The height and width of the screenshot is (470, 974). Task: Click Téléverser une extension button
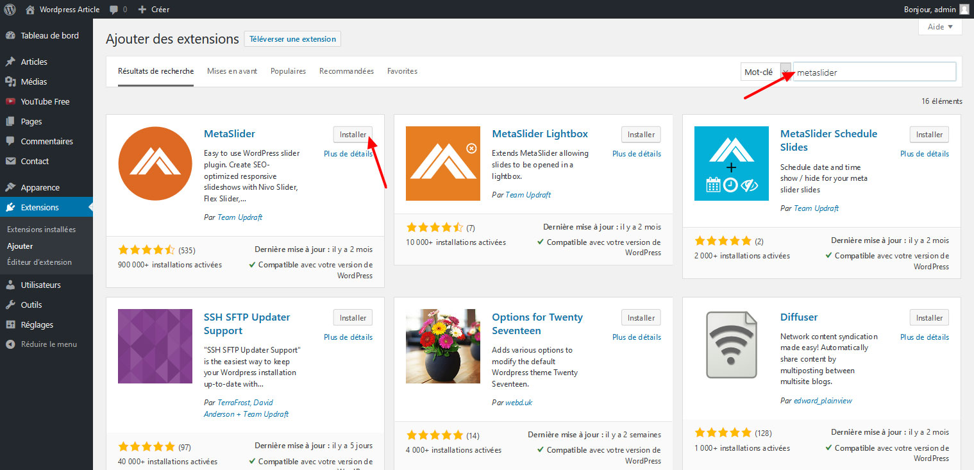292,39
